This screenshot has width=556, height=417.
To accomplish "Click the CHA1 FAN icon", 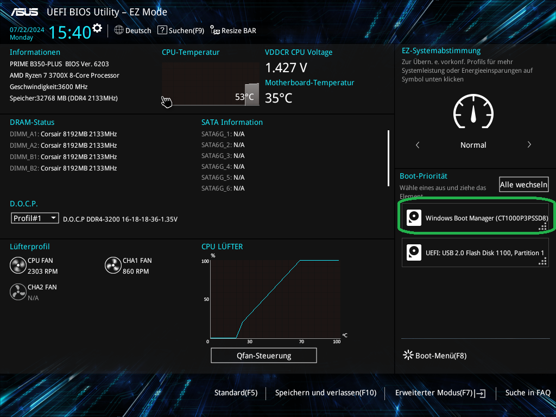I will (x=113, y=266).
